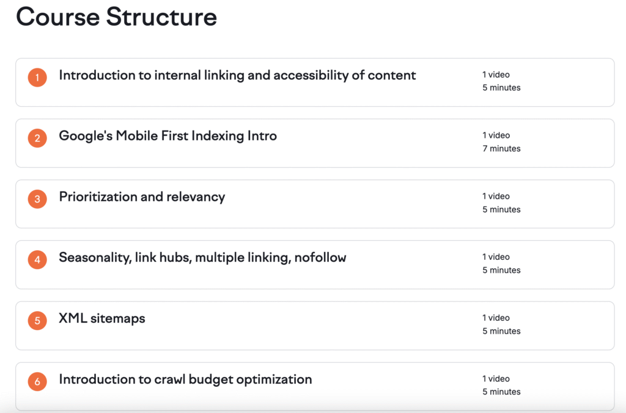
Task: Click the orange number 5 badge
Action: [x=37, y=321]
